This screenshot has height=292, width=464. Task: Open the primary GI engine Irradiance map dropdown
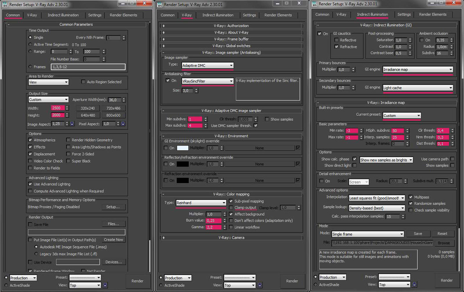click(418, 70)
